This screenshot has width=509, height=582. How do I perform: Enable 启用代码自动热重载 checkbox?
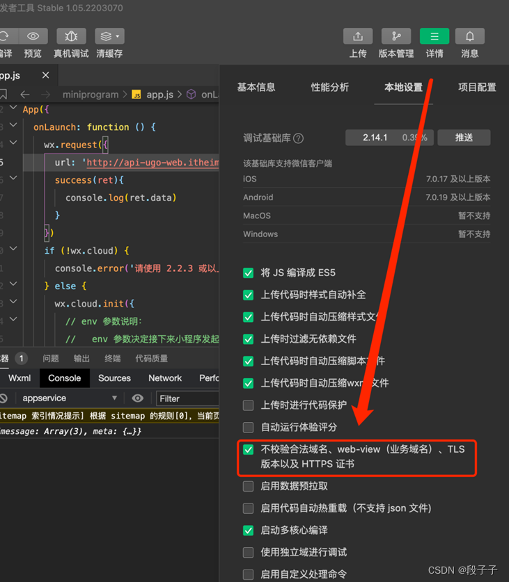[248, 508]
